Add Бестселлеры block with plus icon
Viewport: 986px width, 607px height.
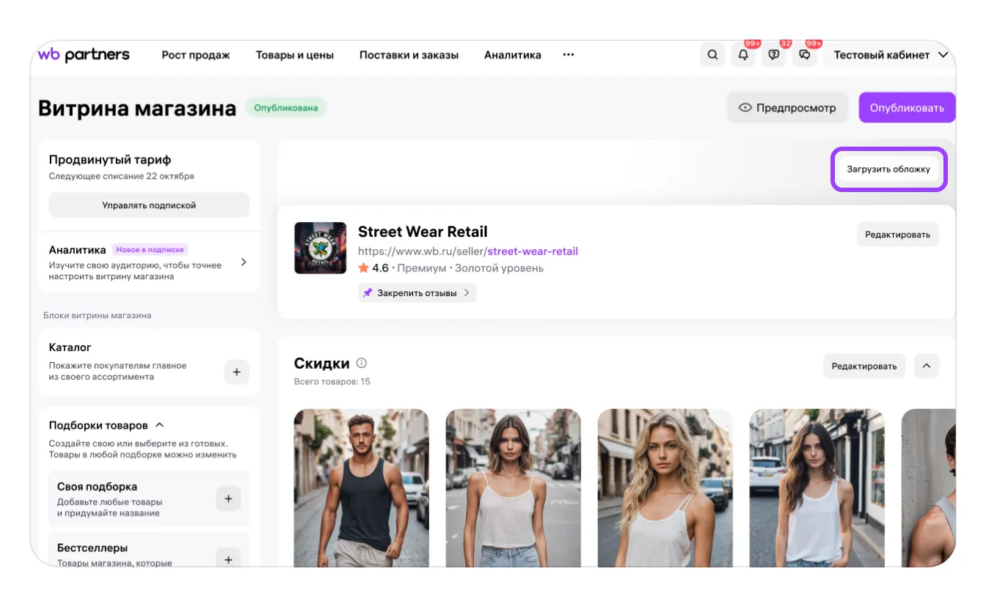pos(228,559)
